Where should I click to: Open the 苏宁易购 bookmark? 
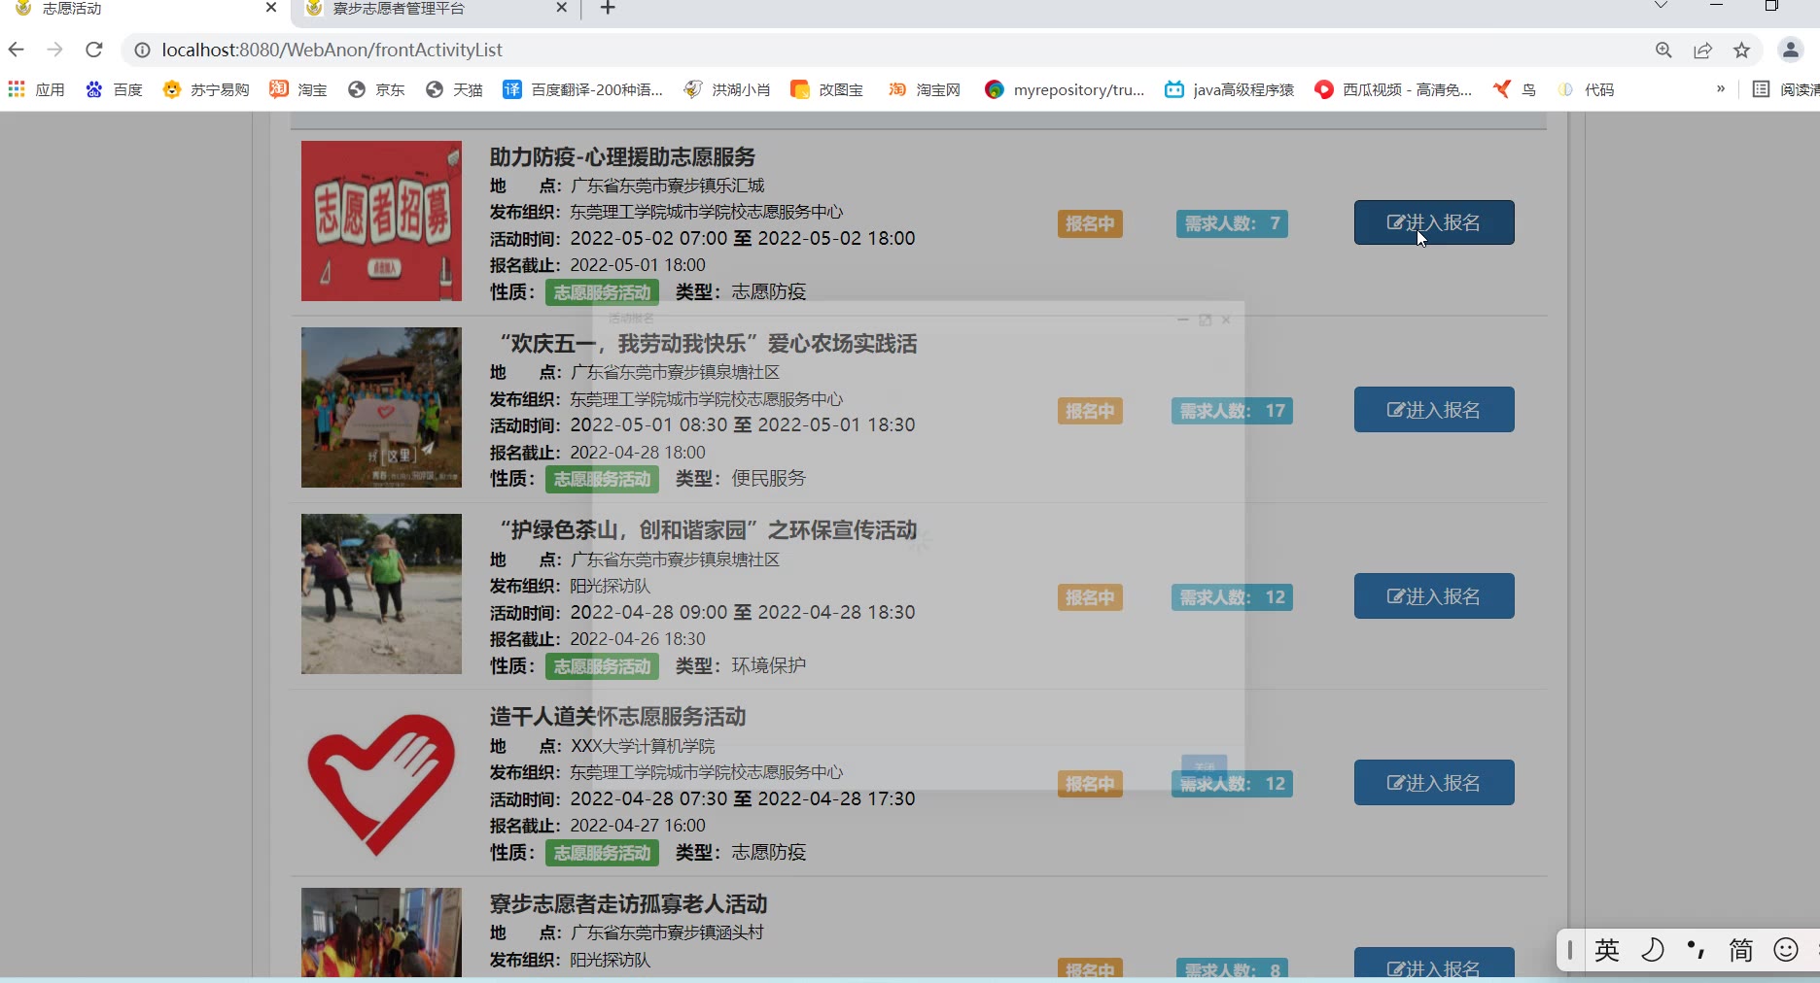pyautogui.click(x=205, y=89)
